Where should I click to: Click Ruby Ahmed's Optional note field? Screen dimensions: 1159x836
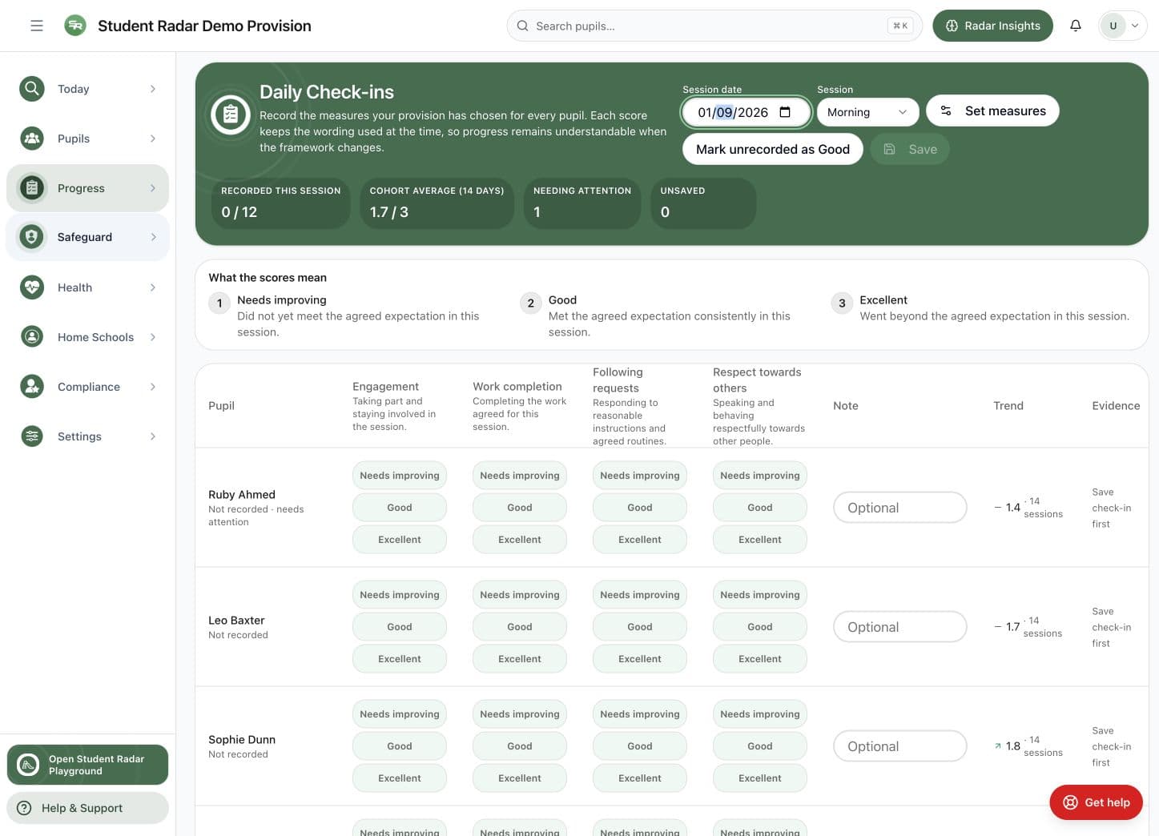[900, 508]
